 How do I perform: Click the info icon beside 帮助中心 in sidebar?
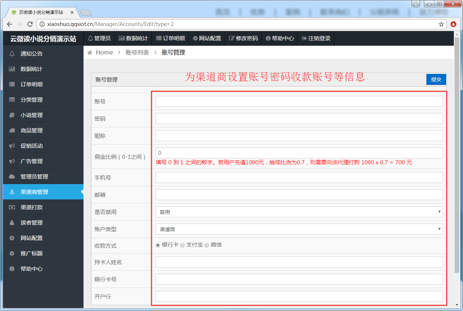(x=12, y=269)
